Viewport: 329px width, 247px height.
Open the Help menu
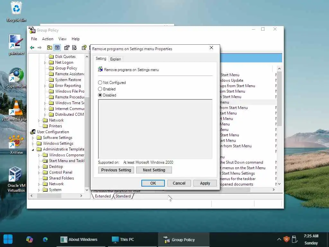[x=76, y=39]
